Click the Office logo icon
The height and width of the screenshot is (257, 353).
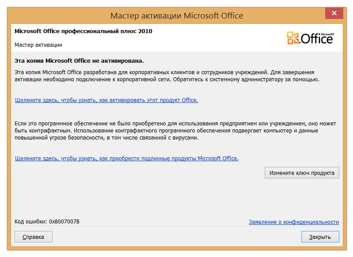click(x=310, y=38)
